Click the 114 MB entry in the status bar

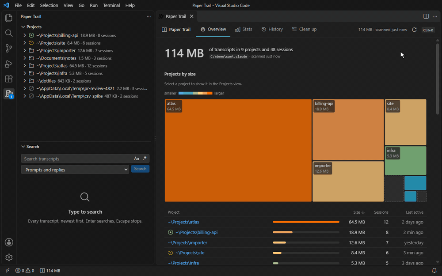pyautogui.click(x=50, y=271)
